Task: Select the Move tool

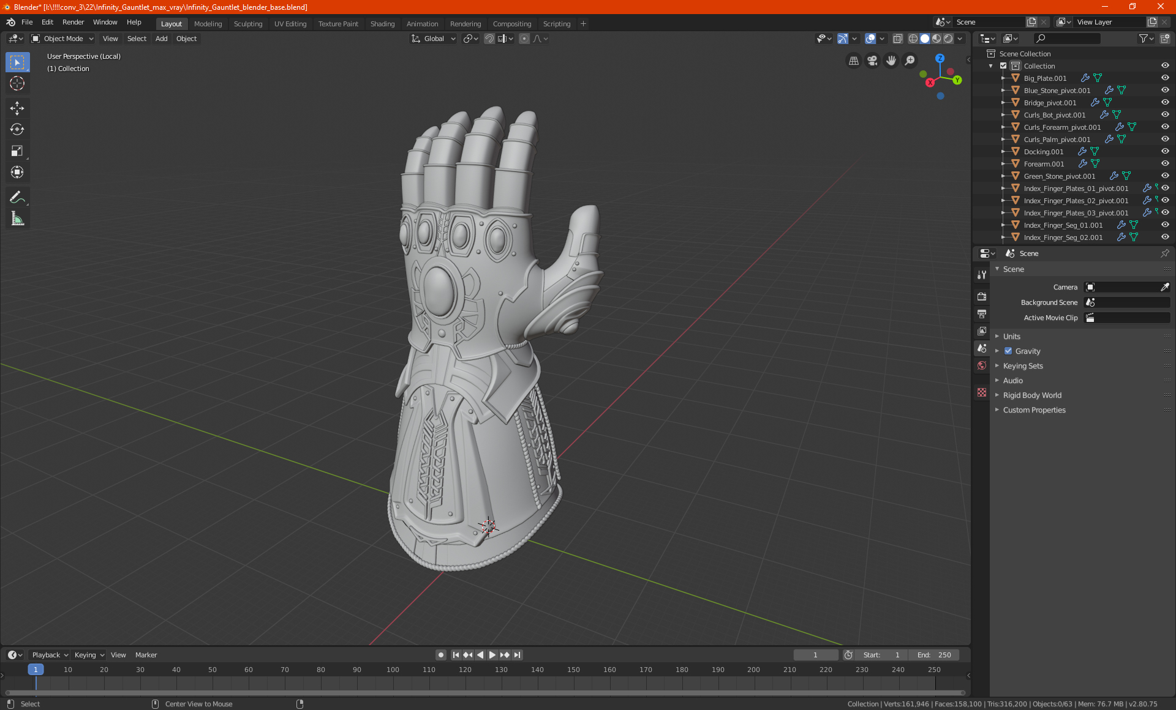Action: 17,108
